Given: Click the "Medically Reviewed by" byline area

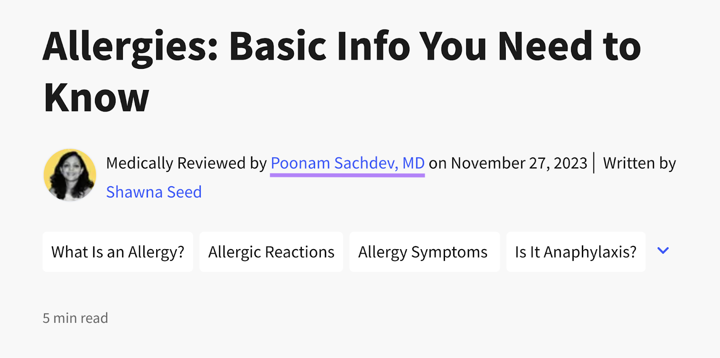Looking at the screenshot, I should point(187,163).
